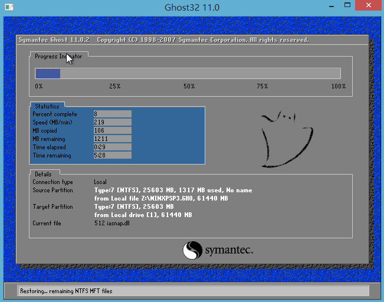
Task: Click the MB copied value field
Action: 112,130
